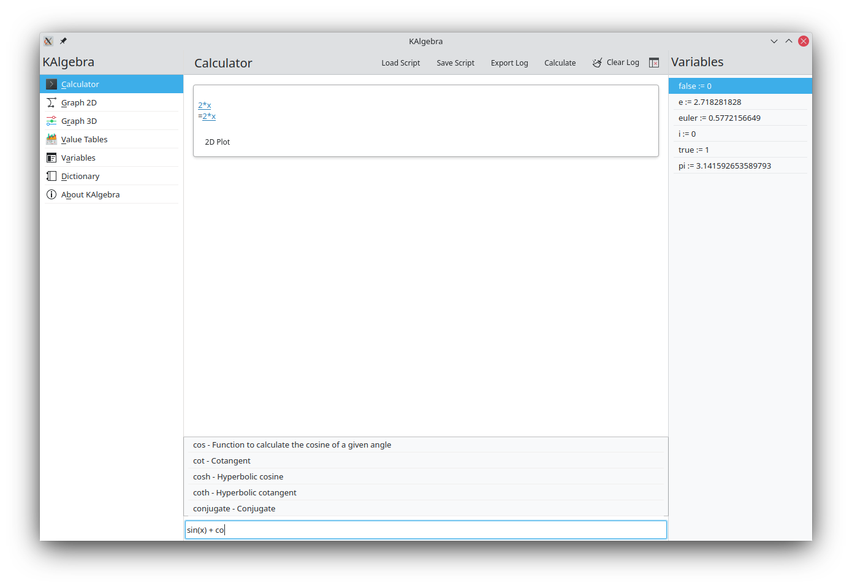Click the Clear Log broom icon

[597, 63]
